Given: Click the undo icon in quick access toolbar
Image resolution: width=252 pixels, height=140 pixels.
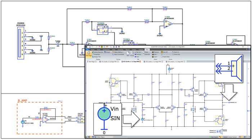Looking at the screenshot, I should [93, 47].
